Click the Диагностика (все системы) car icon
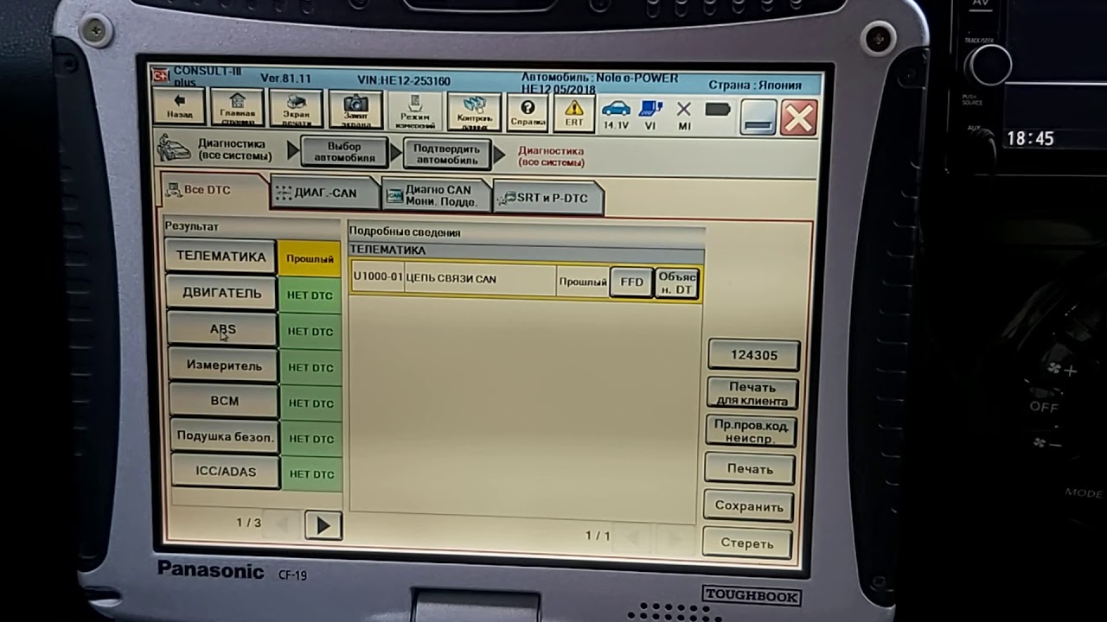 [174, 148]
